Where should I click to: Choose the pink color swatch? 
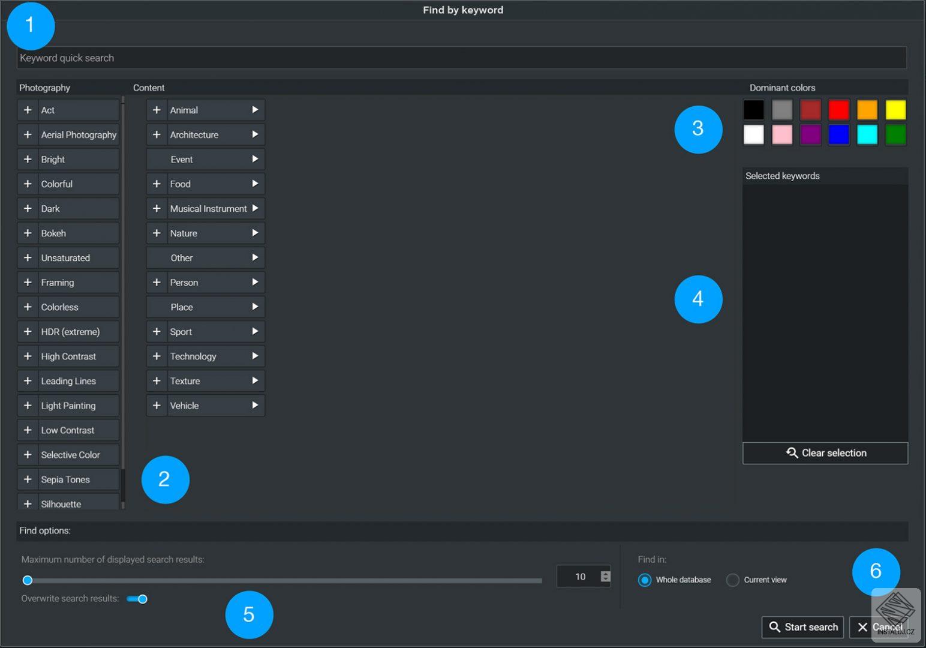click(x=782, y=134)
